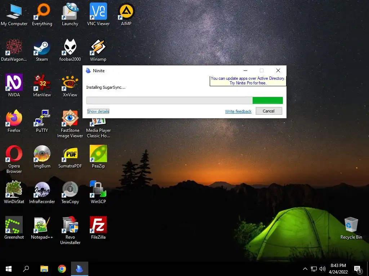Open the clock showing 8:43 PM
The image size is (369, 276).
338,269
